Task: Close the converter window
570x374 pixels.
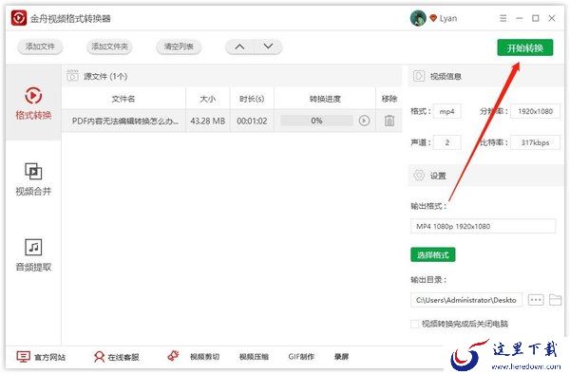Action: (x=552, y=18)
